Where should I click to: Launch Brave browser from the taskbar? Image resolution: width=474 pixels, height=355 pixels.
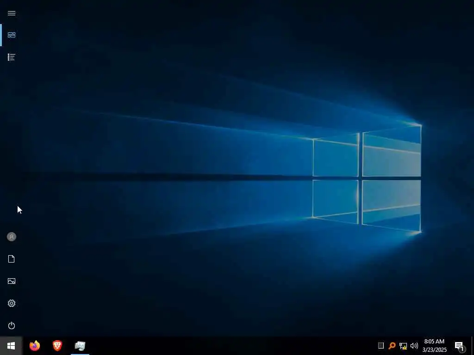tap(57, 346)
